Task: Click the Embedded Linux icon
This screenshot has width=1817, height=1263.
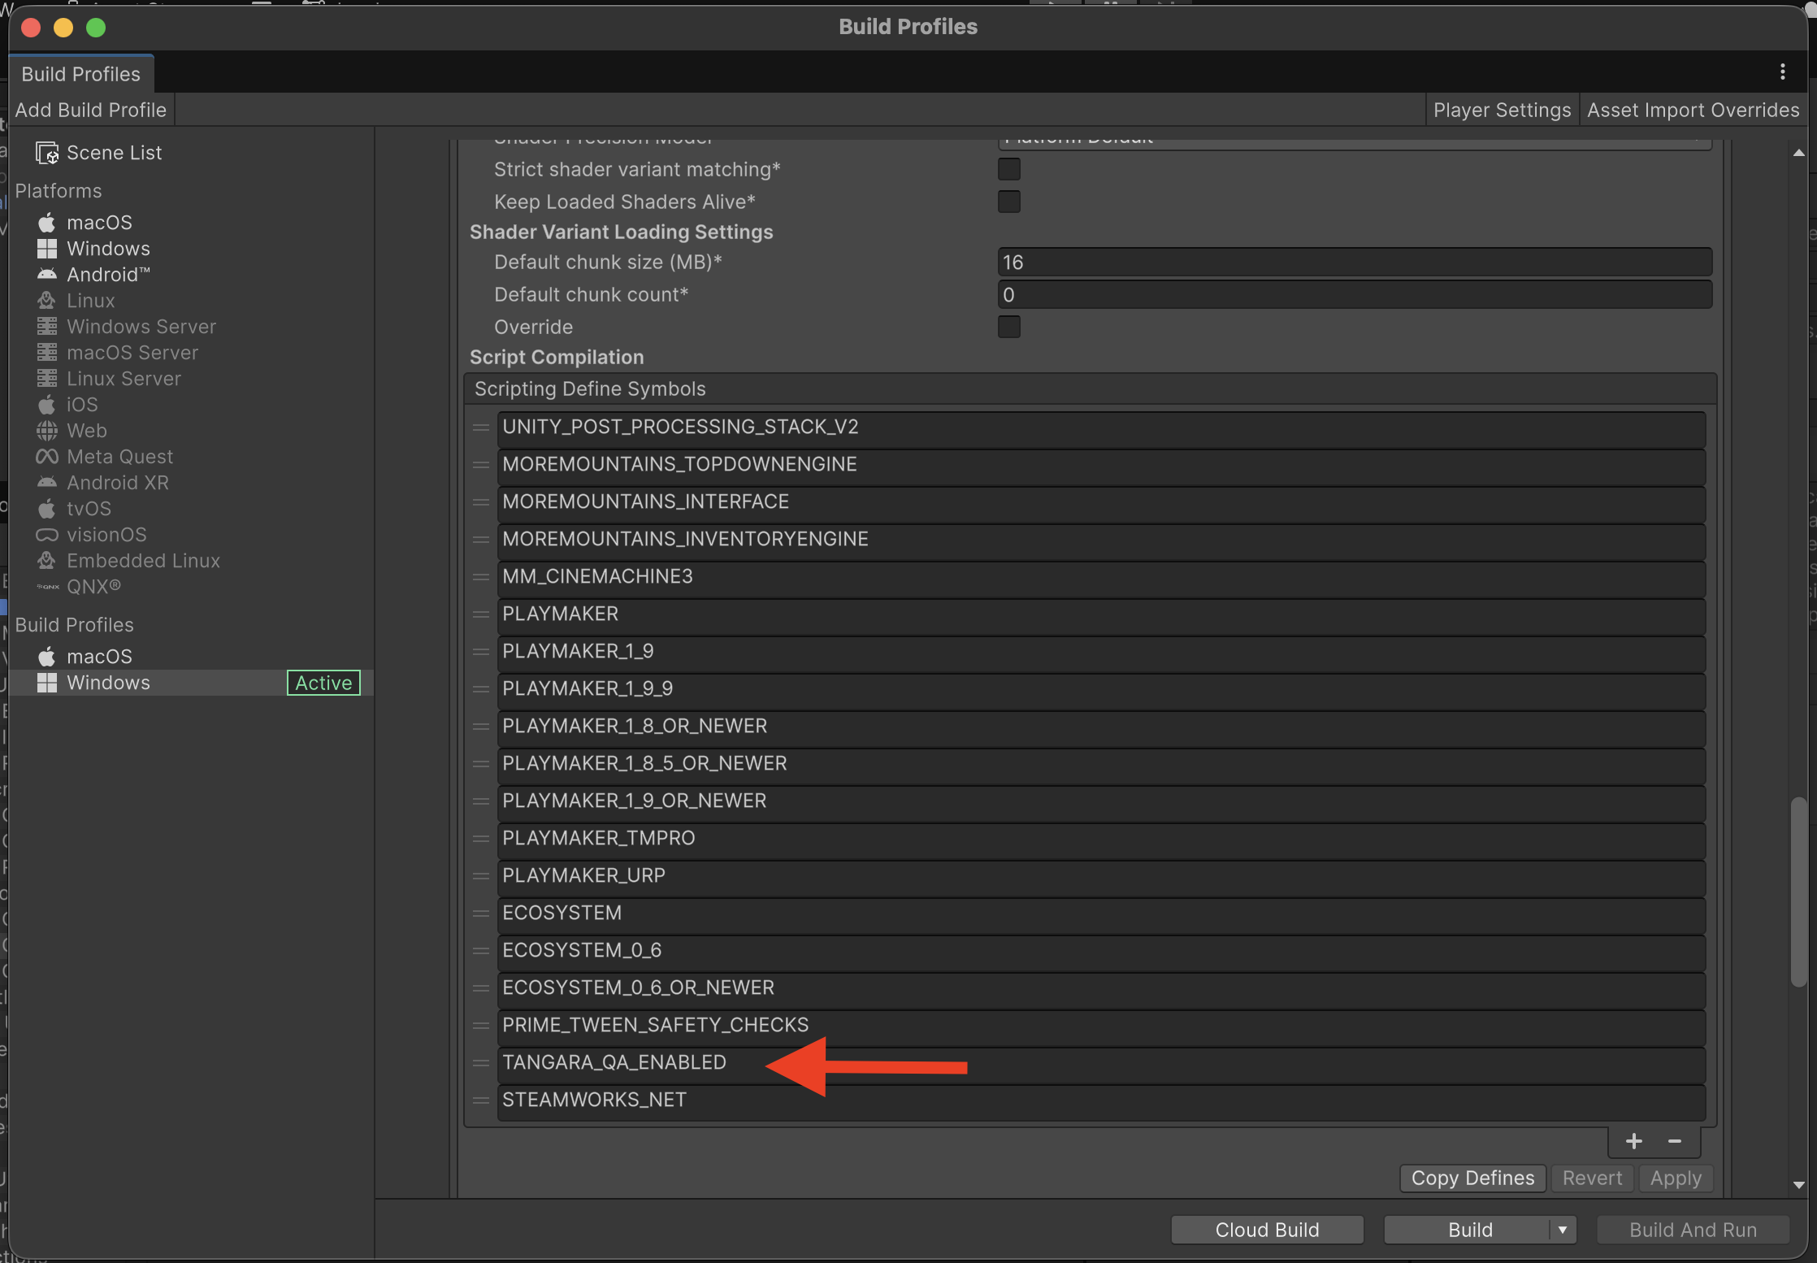Action: coord(47,560)
